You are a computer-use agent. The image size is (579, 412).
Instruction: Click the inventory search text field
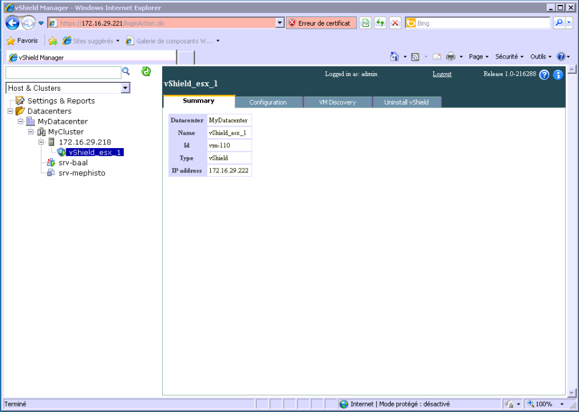63,73
